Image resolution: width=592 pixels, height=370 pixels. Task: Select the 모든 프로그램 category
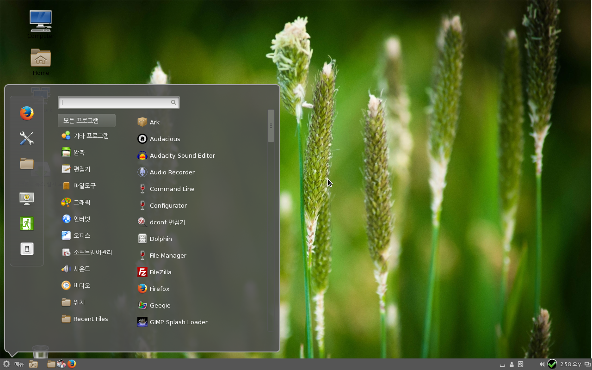[86, 120]
